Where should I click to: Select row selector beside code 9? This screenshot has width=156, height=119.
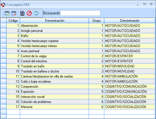click(x=3, y=66)
